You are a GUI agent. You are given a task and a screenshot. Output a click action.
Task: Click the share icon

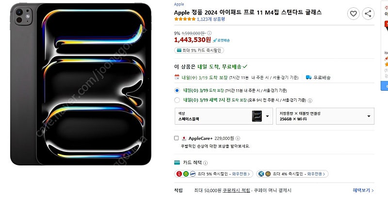tap(368, 14)
